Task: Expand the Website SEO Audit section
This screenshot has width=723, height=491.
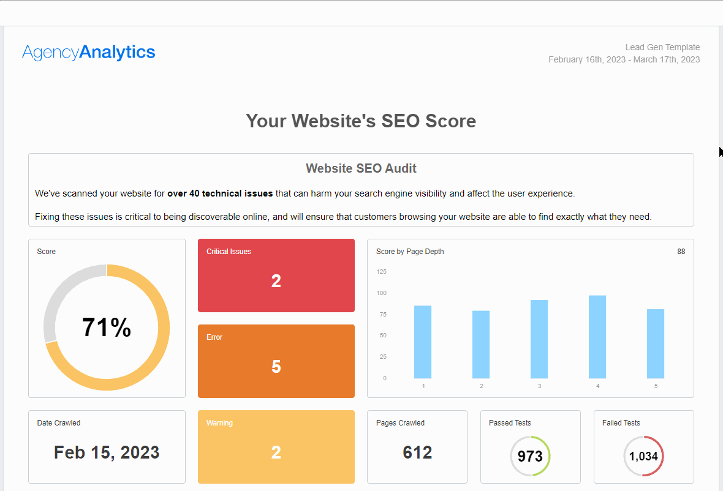Action: [x=361, y=168]
